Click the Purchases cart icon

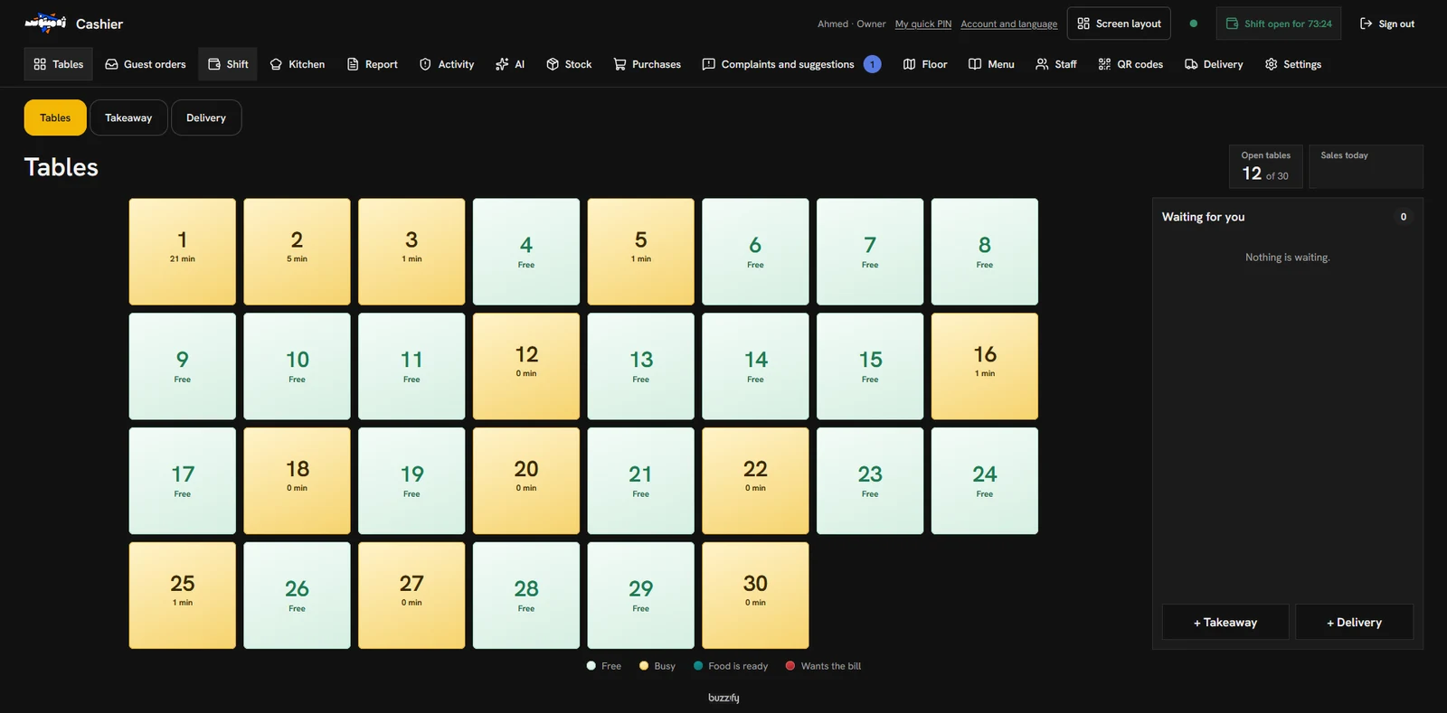[x=619, y=64]
